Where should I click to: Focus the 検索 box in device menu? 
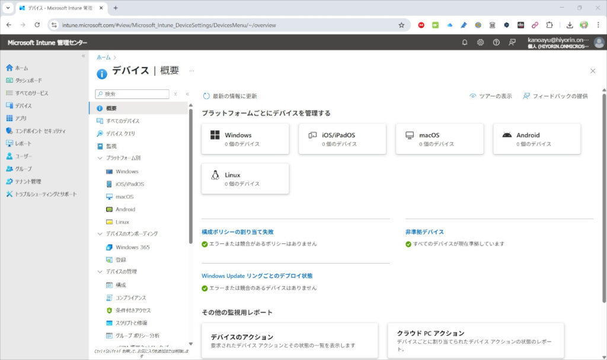coord(132,94)
